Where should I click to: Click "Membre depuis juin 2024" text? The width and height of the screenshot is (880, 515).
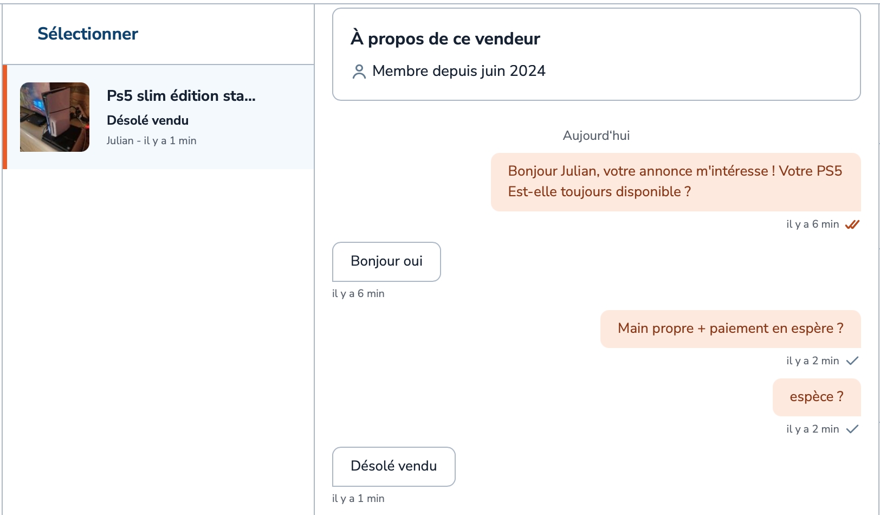coord(458,71)
